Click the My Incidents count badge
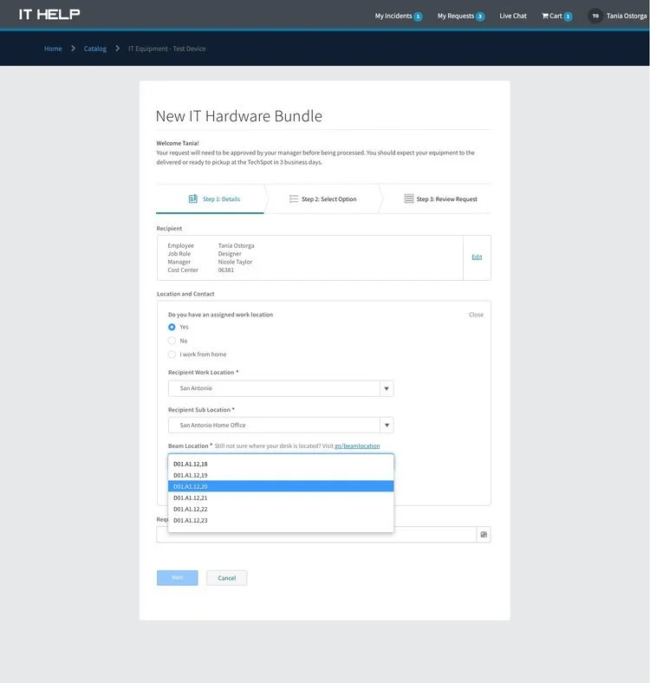Screen dimensions: 650x683 coord(418,16)
